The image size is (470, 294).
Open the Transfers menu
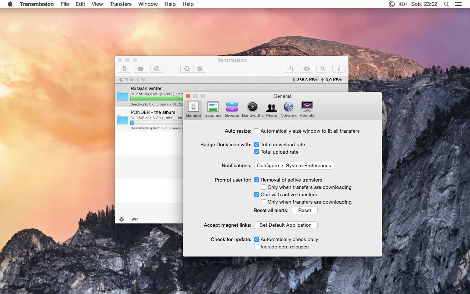[x=120, y=4]
